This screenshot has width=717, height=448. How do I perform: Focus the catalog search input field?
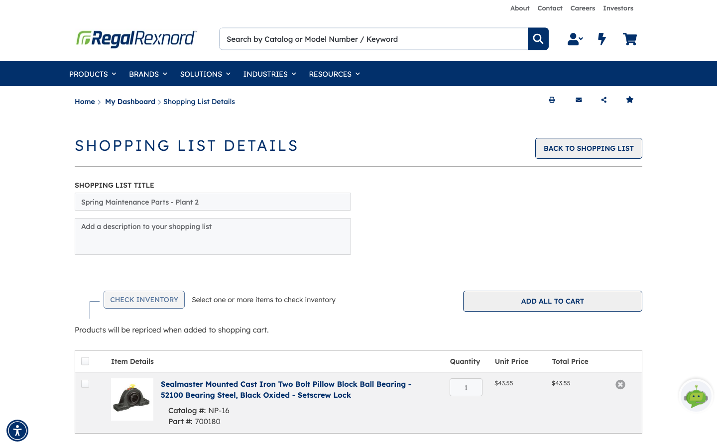tap(373, 39)
